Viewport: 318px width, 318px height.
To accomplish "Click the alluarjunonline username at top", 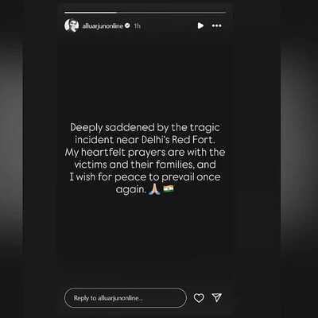I will 103,26.
